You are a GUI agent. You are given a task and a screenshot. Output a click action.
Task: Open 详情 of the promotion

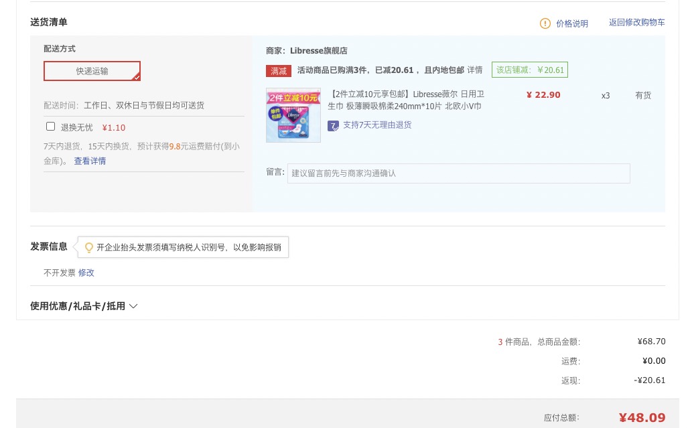(x=475, y=70)
